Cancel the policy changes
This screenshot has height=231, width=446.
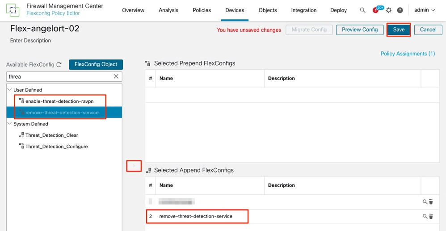point(428,29)
